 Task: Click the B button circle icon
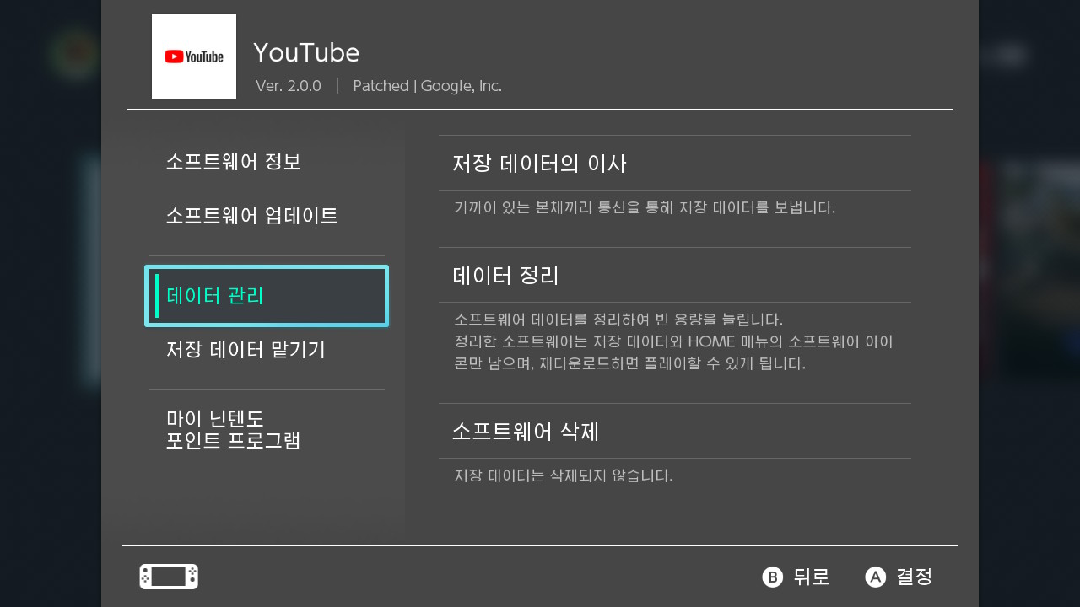(773, 577)
